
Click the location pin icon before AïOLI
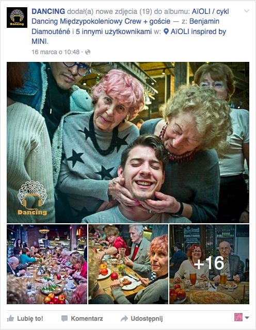point(166,31)
